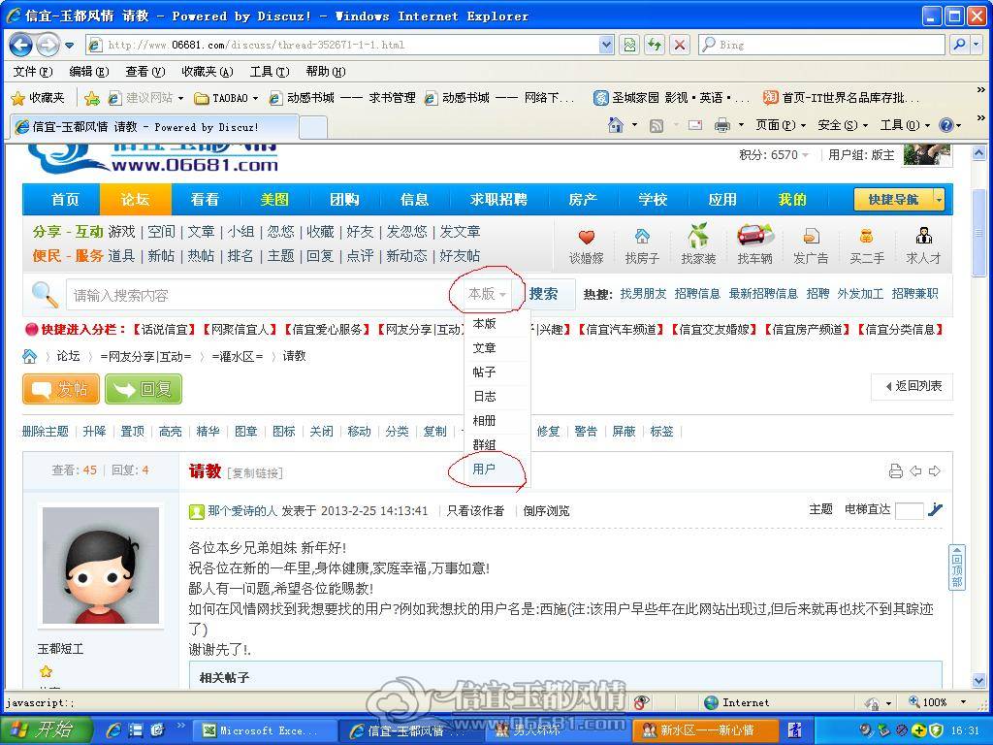Switch to the Microsoft Excel taskbar window
993x745 pixels.
(x=262, y=730)
